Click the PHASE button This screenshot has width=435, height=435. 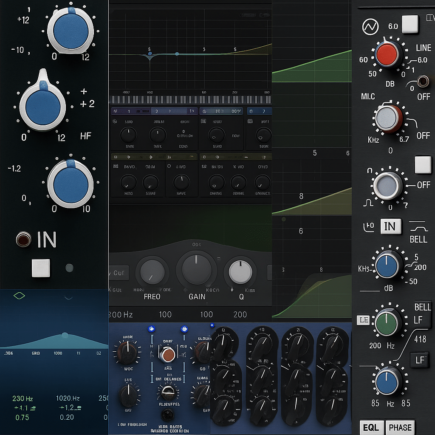(x=400, y=427)
